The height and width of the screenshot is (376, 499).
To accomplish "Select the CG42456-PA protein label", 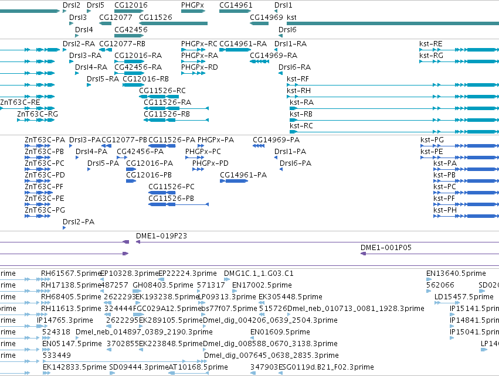I will pos(140,152).
